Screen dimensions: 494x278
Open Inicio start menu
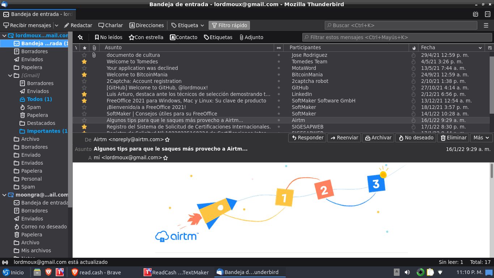coord(13,273)
